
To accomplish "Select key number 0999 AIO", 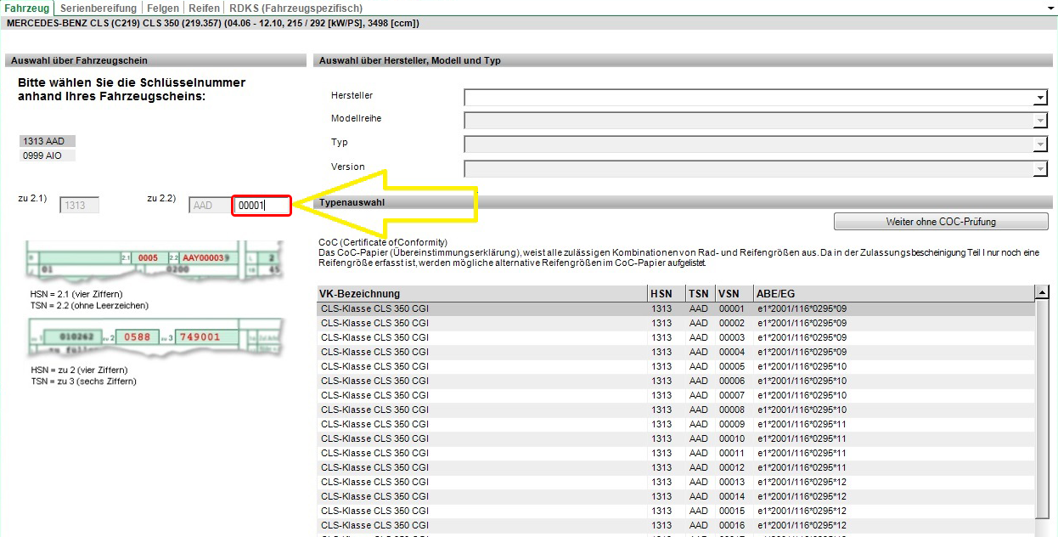I will coord(48,155).
